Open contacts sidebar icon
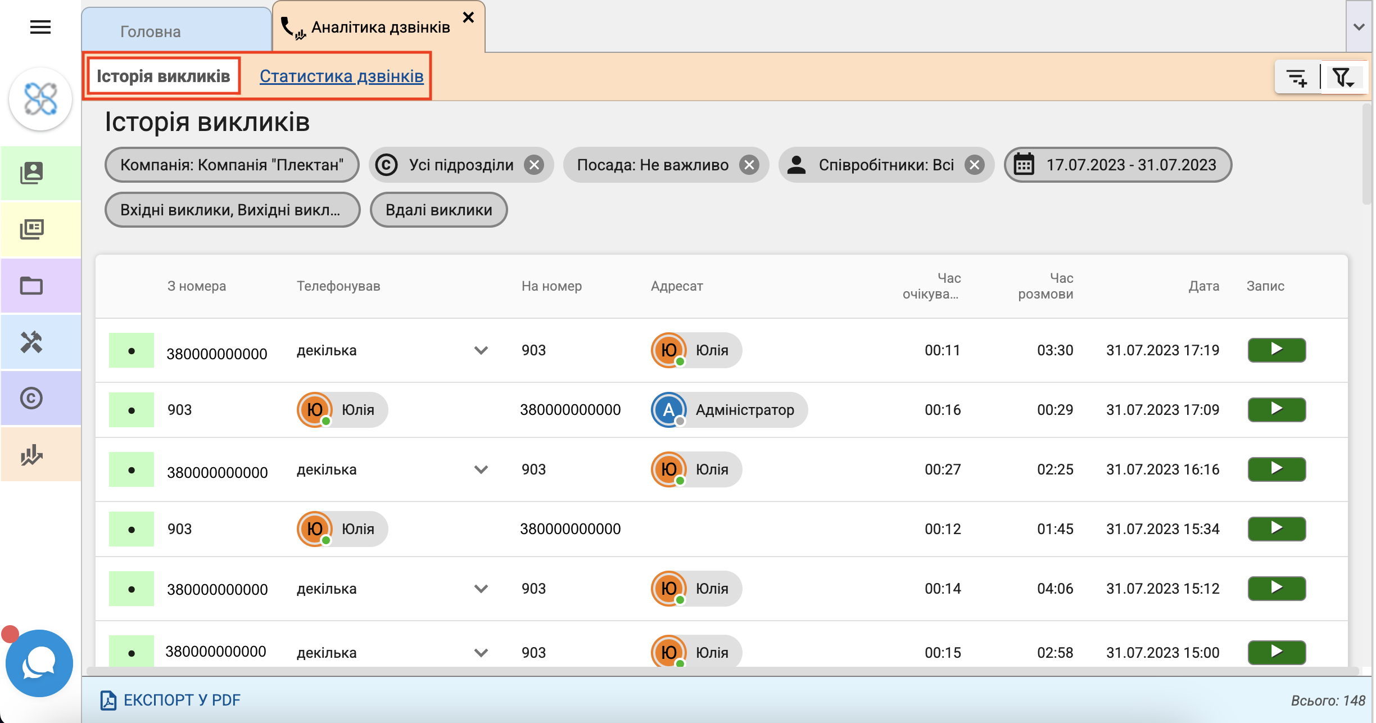This screenshot has width=1376, height=723. pos(31,173)
